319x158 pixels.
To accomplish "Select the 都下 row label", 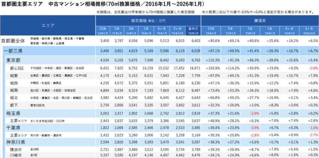I will 14,105.
